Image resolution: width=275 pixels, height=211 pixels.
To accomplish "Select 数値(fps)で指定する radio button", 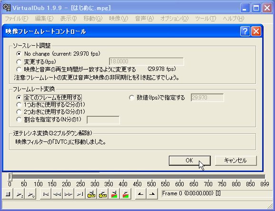I will pyautogui.click(x=131, y=98).
